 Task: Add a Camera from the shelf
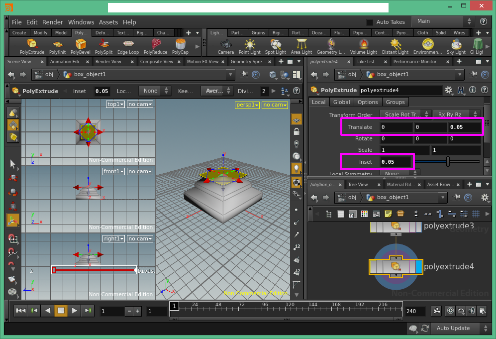pyautogui.click(x=226, y=46)
